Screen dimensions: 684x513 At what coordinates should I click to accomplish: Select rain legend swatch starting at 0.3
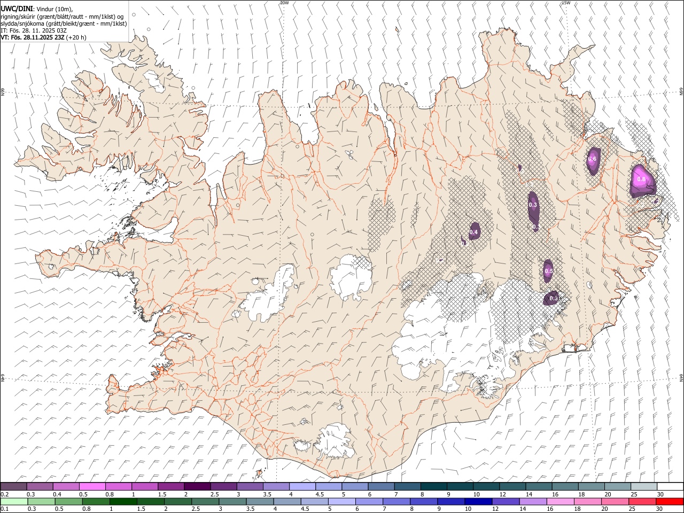point(41,501)
